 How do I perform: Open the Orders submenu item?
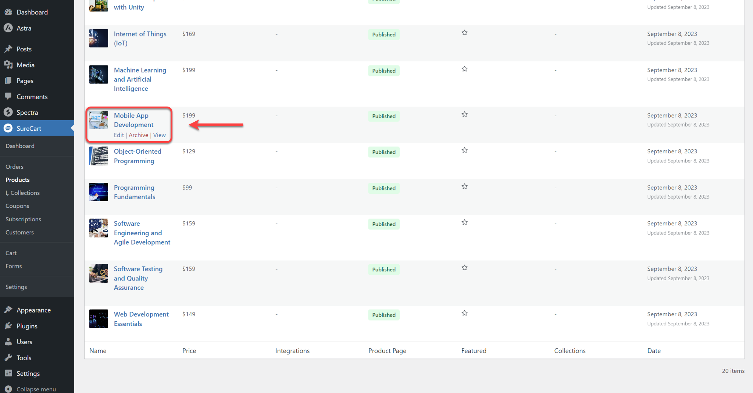[x=14, y=167]
